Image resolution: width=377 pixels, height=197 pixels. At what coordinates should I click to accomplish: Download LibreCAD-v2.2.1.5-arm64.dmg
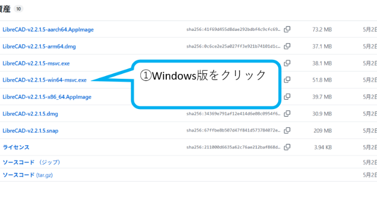coord(39,46)
